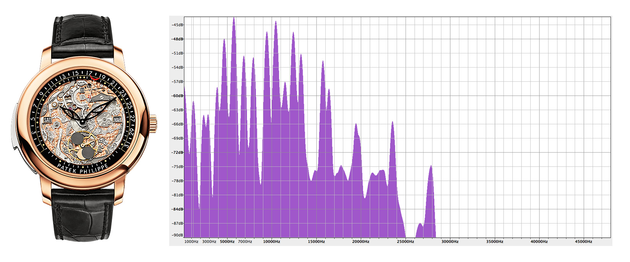
Task: Click the 45000Hz frequency label
Action: [584, 241]
